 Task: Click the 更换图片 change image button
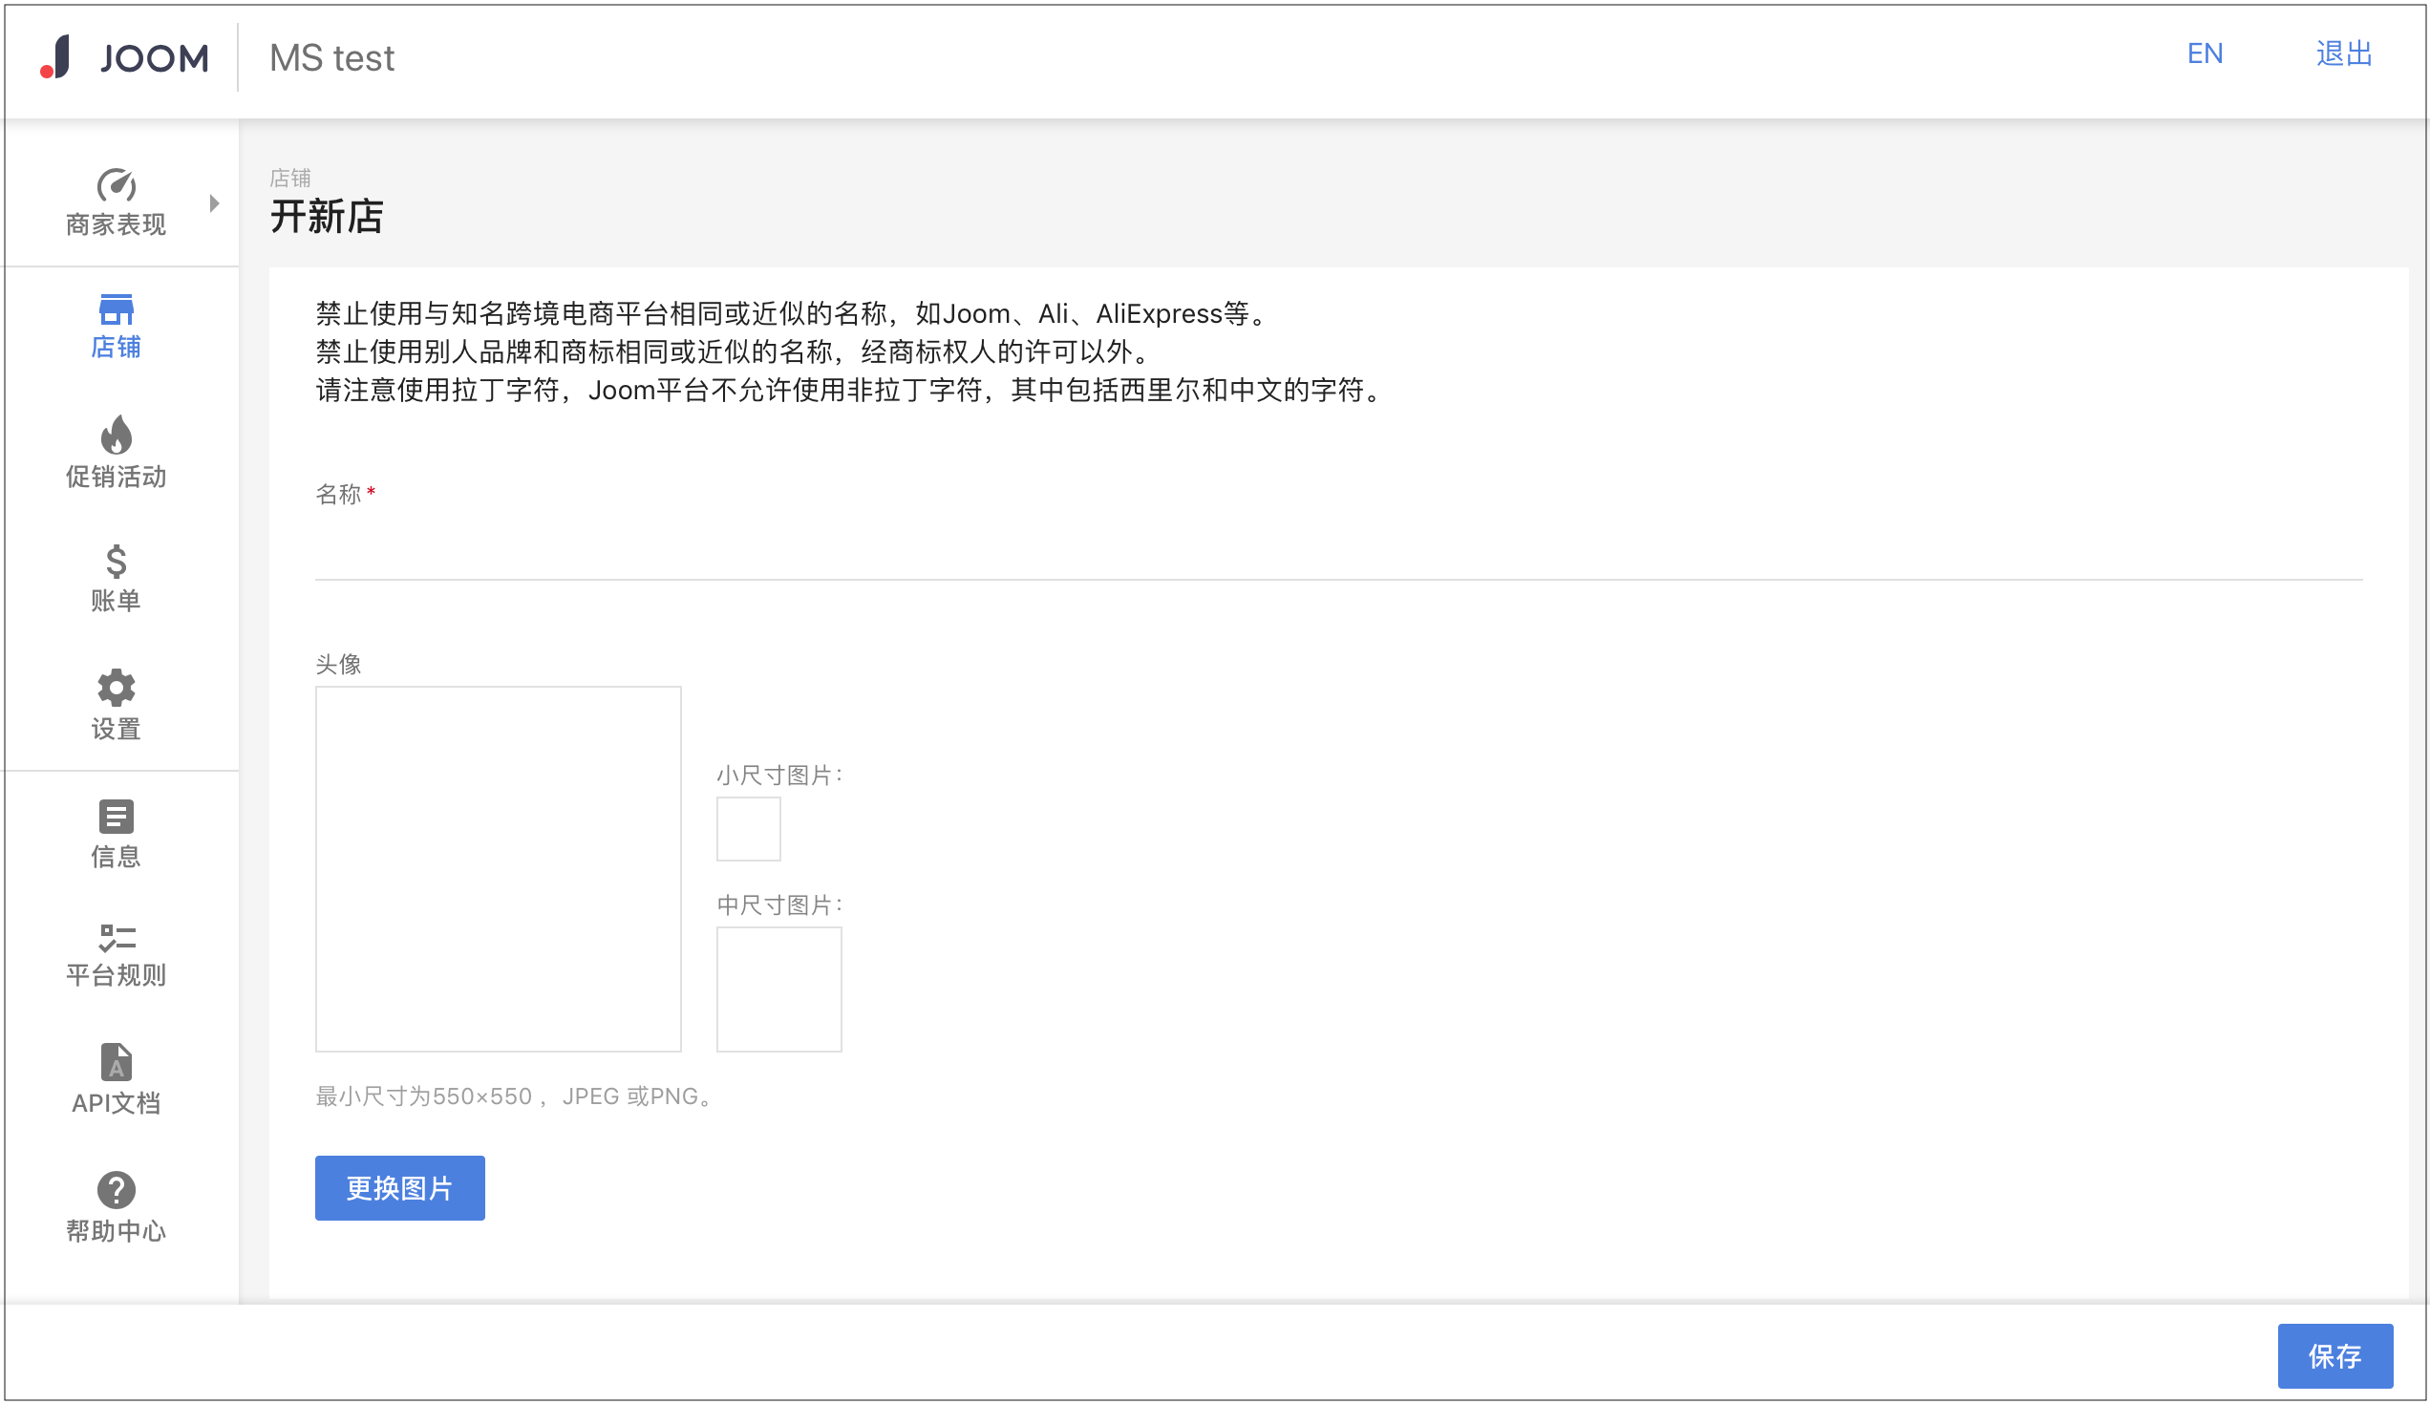coord(399,1188)
